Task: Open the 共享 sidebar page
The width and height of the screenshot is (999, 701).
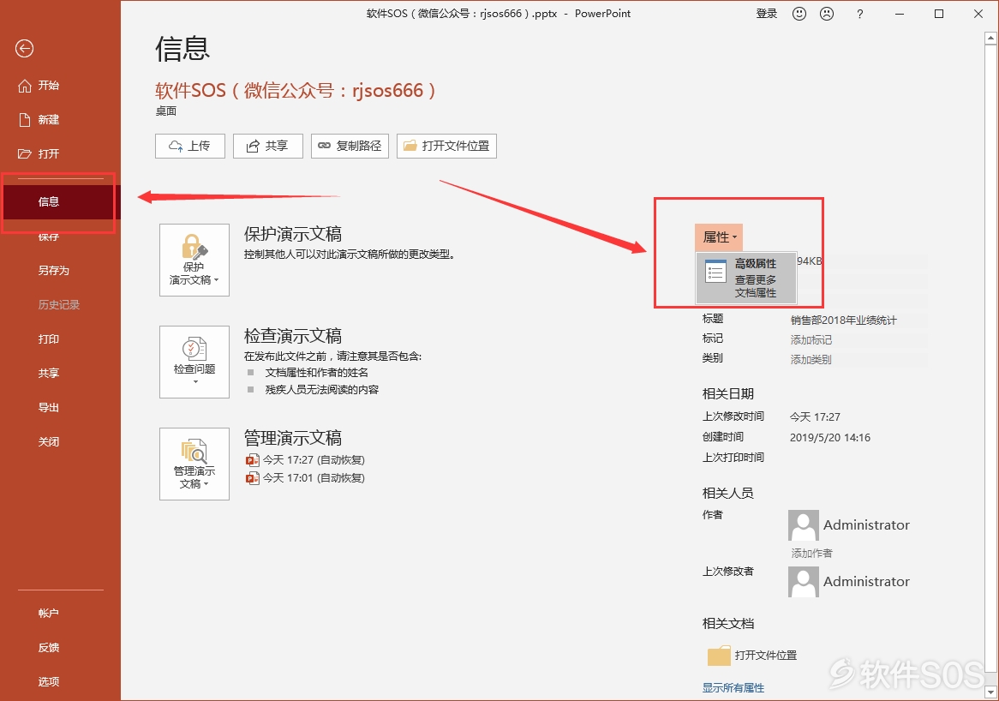Action: tap(49, 373)
